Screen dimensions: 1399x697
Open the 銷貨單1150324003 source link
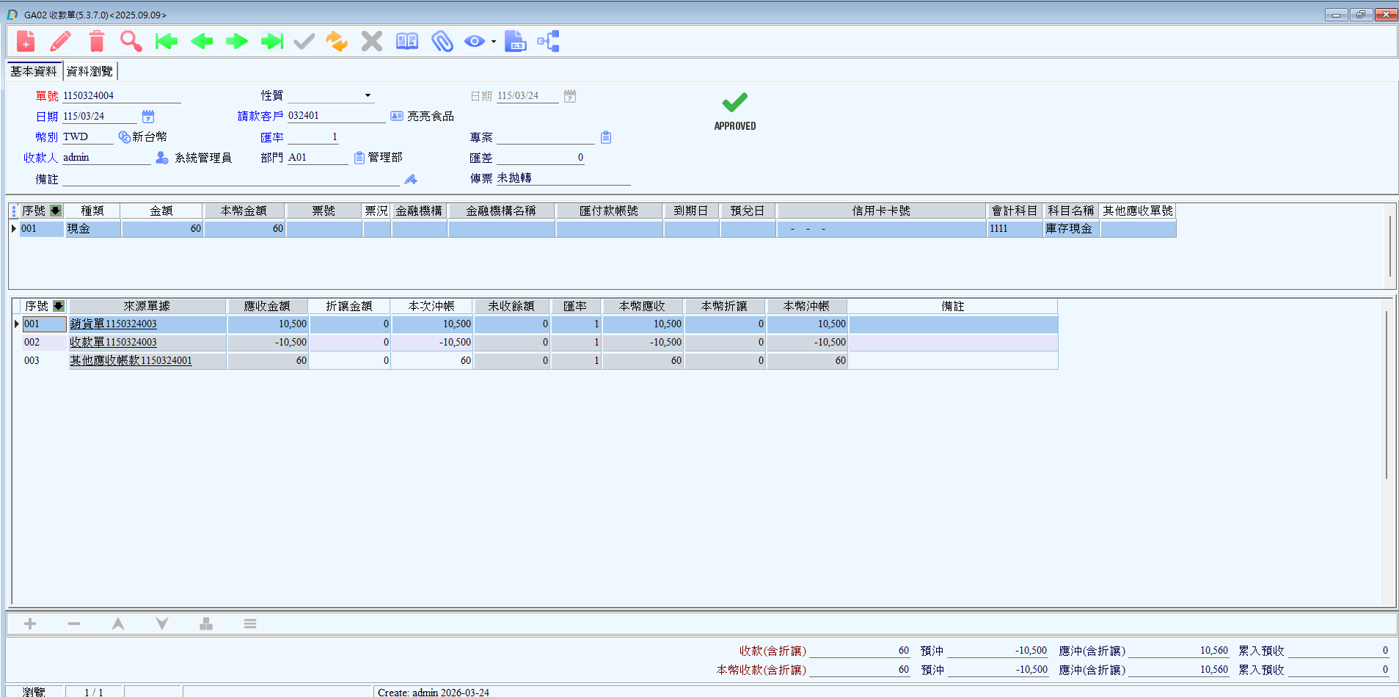[x=114, y=324]
